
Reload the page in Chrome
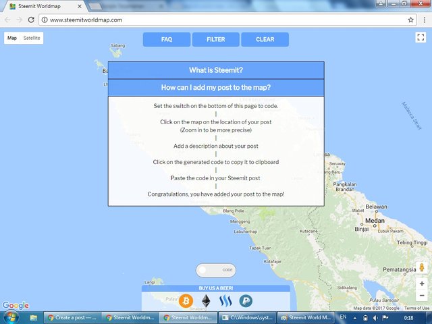[x=31, y=20]
